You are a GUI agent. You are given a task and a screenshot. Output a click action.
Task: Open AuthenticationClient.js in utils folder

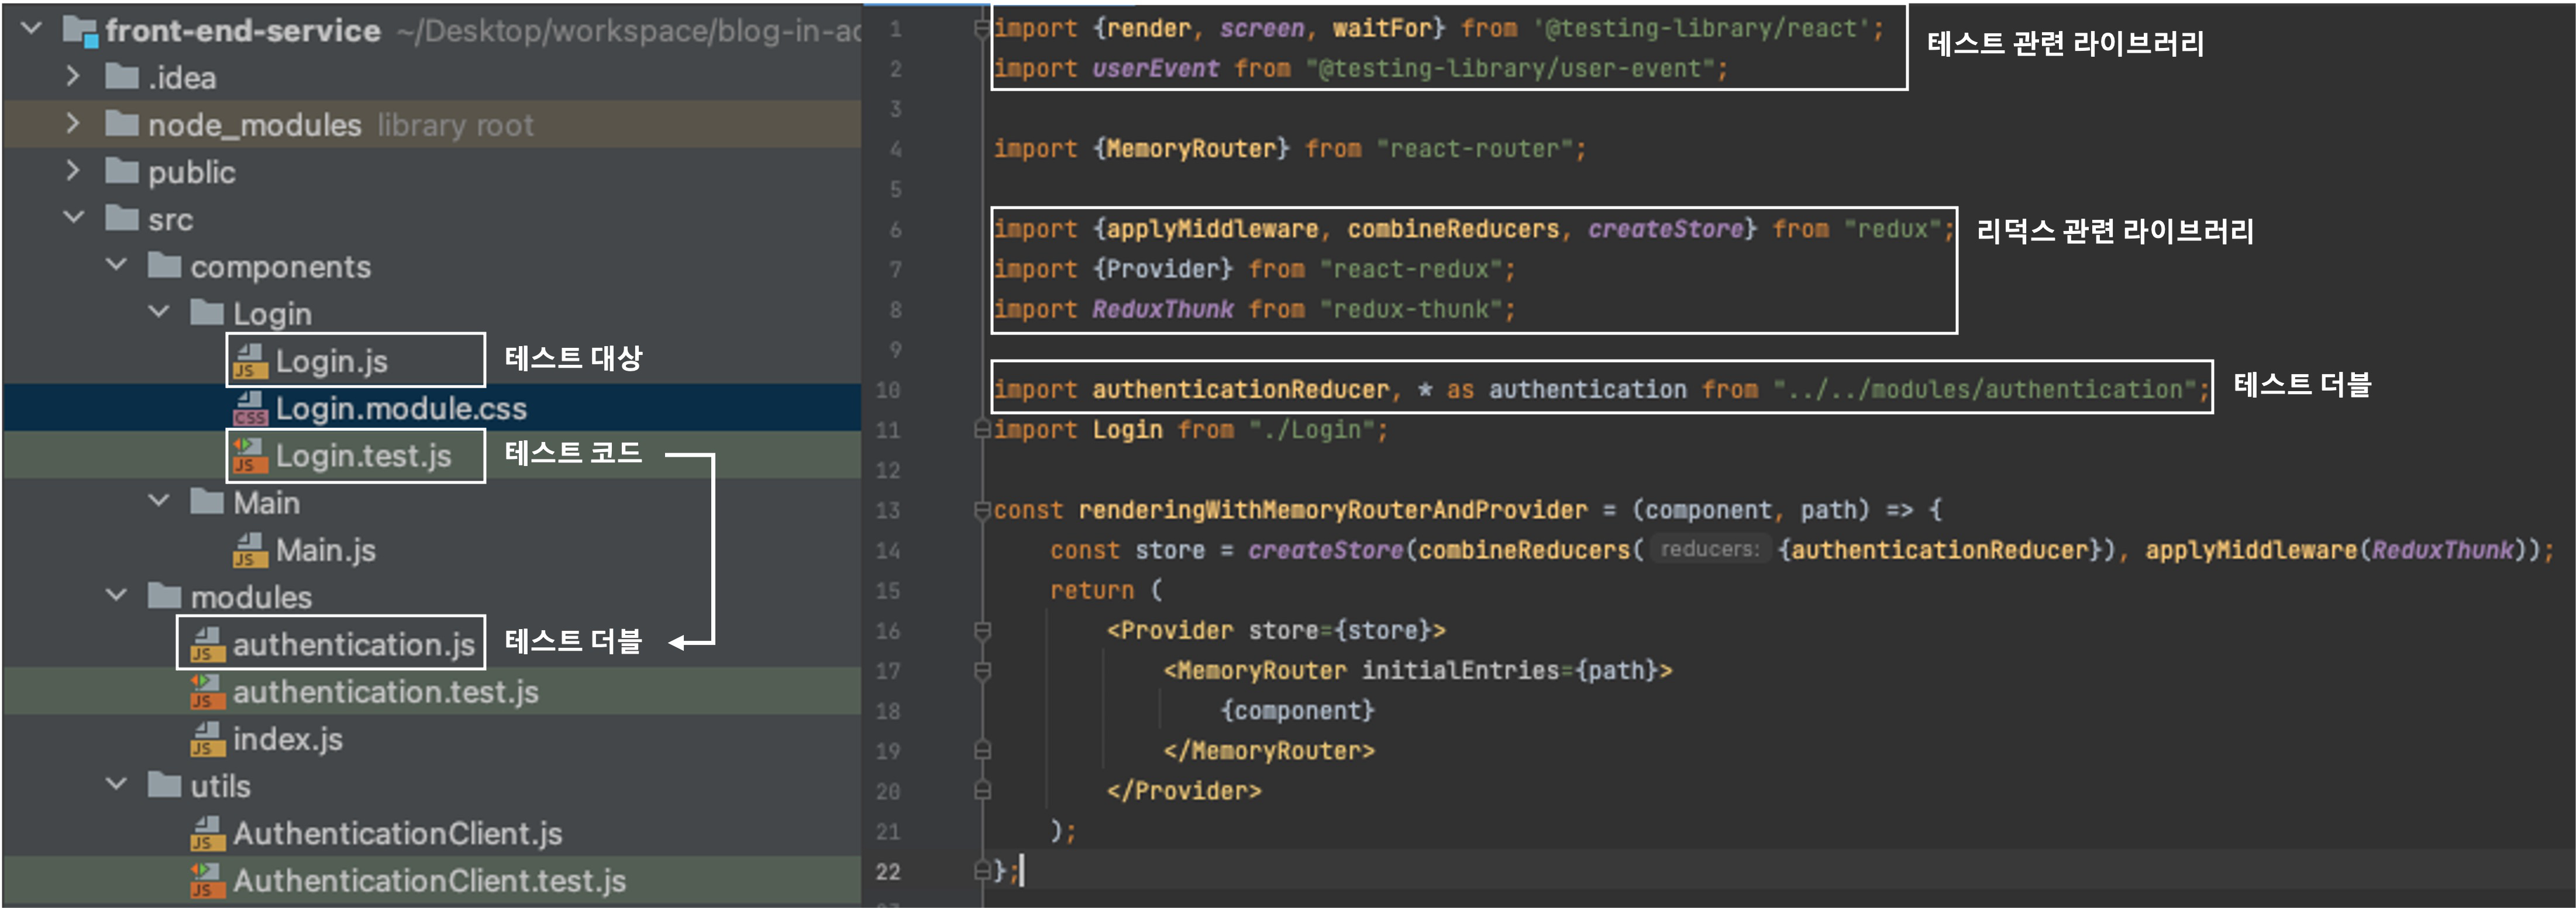[397, 833]
